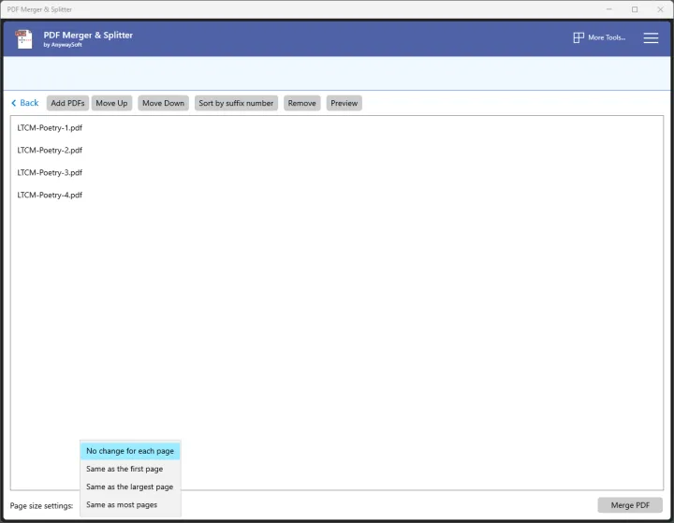Screen dimensions: 674x523
Task: Select 'Same as the first page' option
Action: coord(125,469)
